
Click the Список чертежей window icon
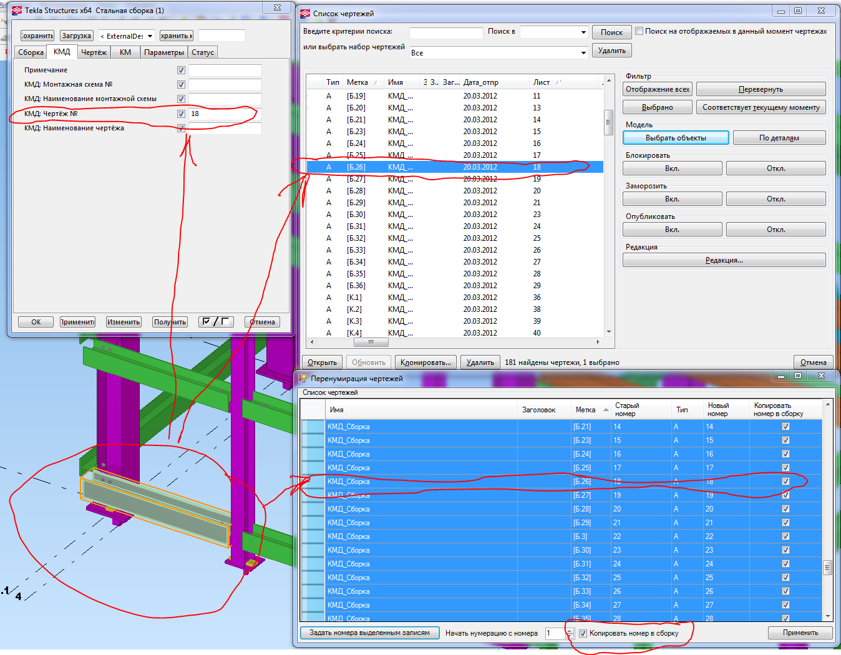pos(305,13)
